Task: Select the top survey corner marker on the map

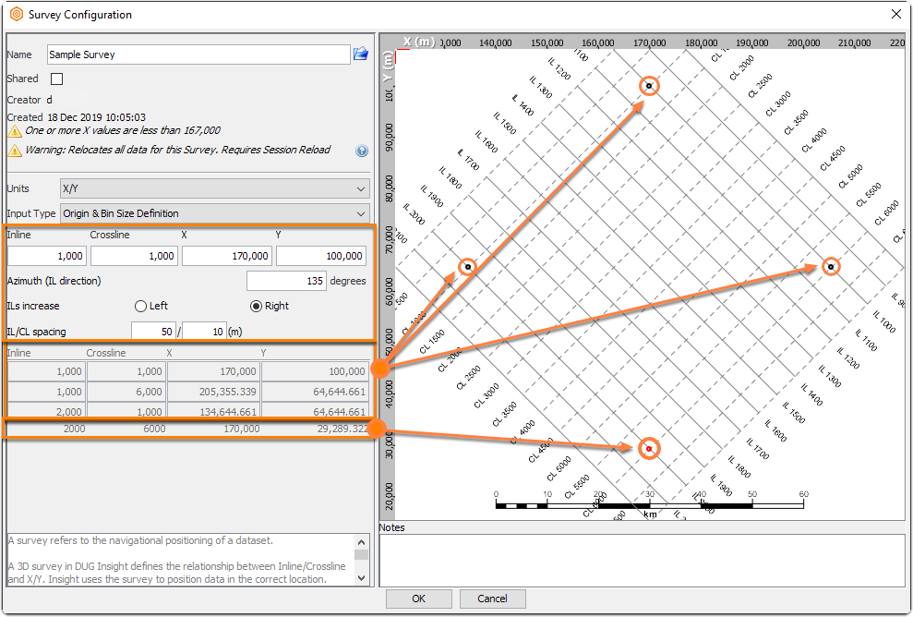Action: coord(649,86)
